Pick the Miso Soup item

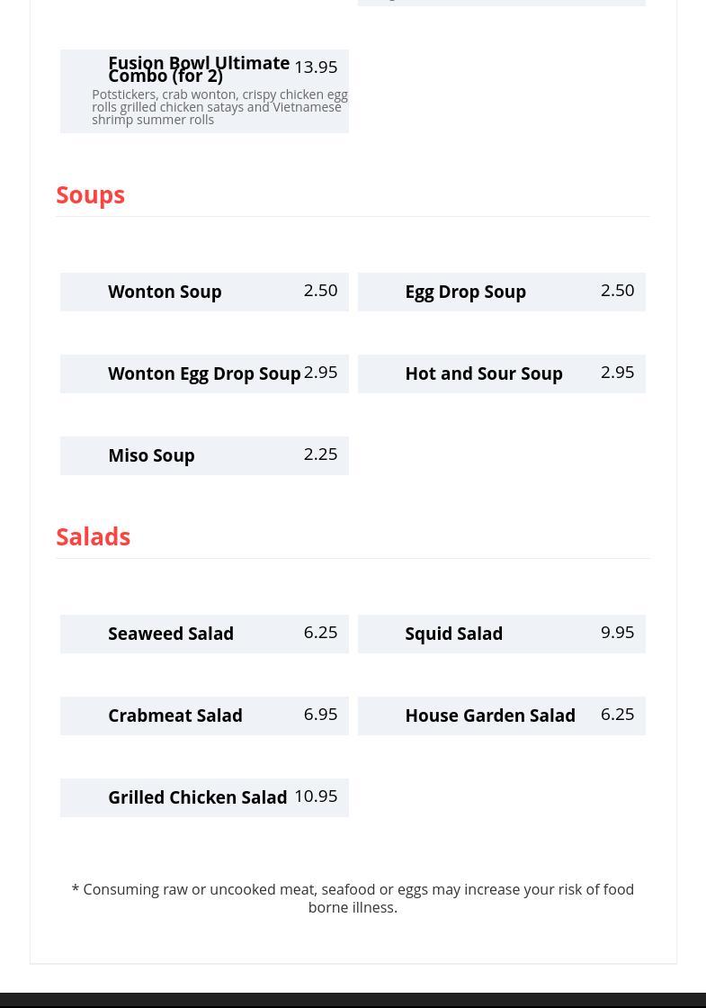click(x=204, y=455)
